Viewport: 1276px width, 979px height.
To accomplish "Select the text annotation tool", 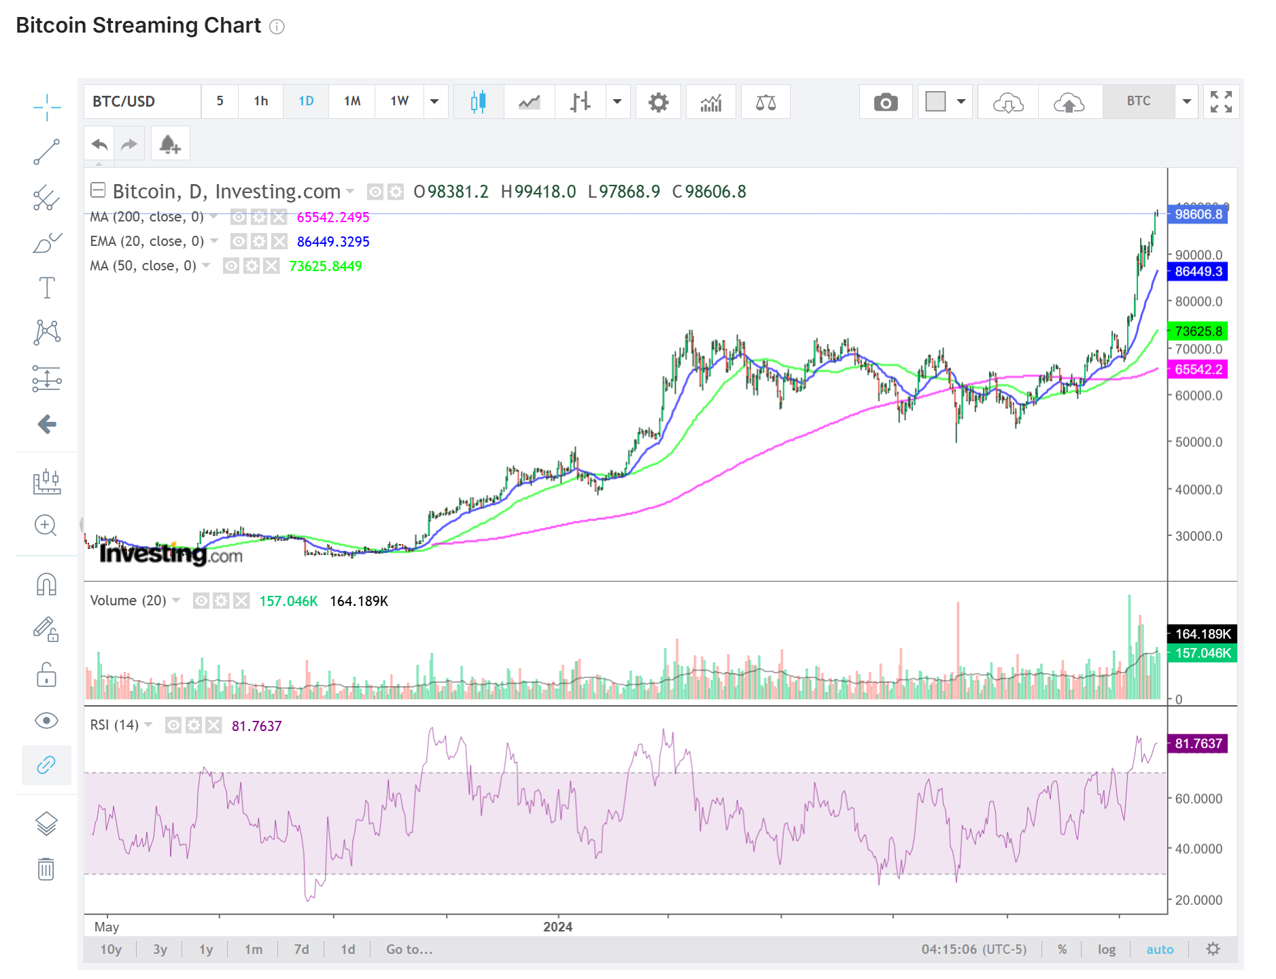I will (46, 287).
